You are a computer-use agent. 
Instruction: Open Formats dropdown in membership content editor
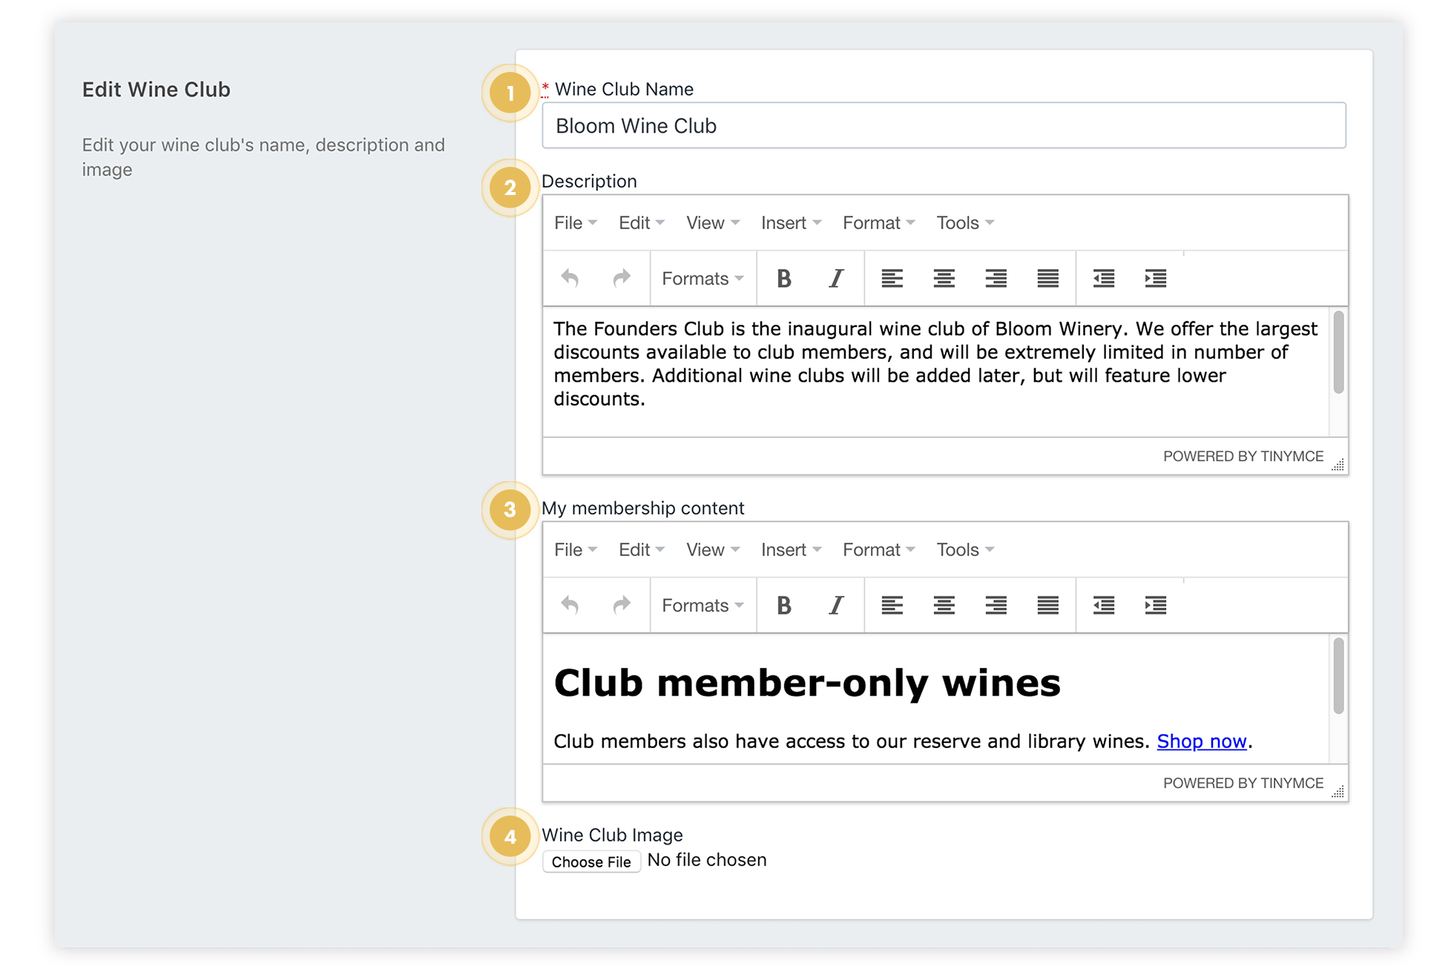click(702, 606)
